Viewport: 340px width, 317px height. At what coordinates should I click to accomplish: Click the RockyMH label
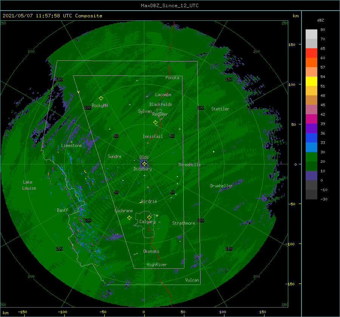click(x=100, y=106)
